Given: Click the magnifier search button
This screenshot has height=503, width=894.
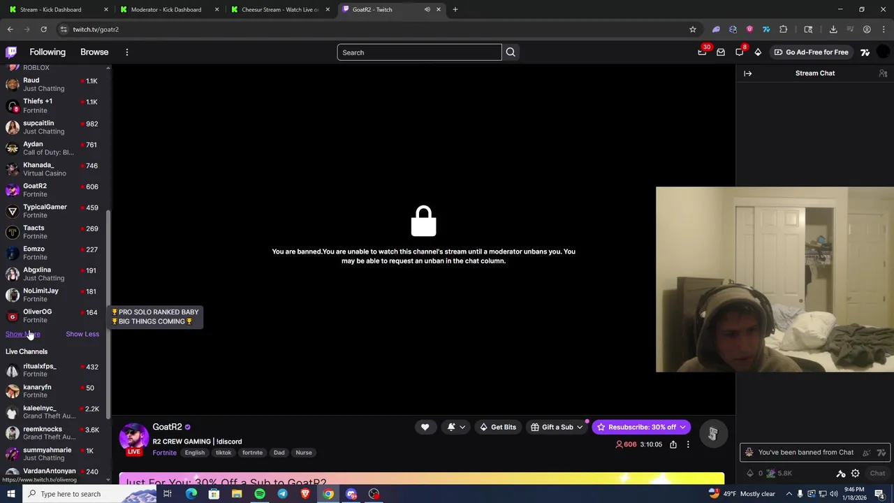Looking at the screenshot, I should (x=511, y=52).
